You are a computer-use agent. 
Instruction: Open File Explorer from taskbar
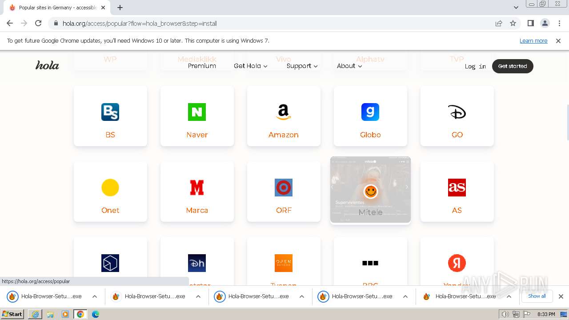click(x=50, y=314)
